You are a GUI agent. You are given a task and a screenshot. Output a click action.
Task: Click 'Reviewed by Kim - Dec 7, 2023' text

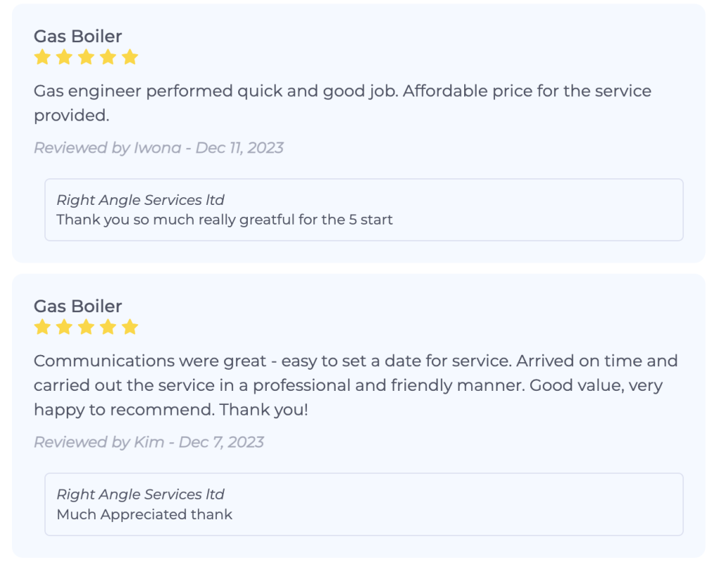(x=149, y=442)
